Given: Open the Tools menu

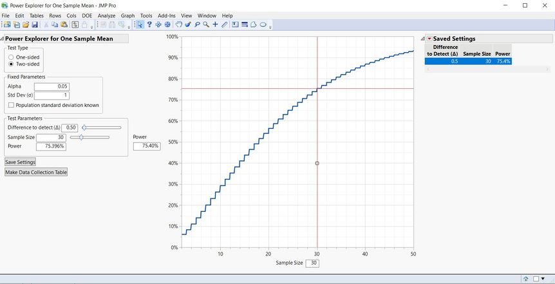Looking at the screenshot, I should click(146, 15).
